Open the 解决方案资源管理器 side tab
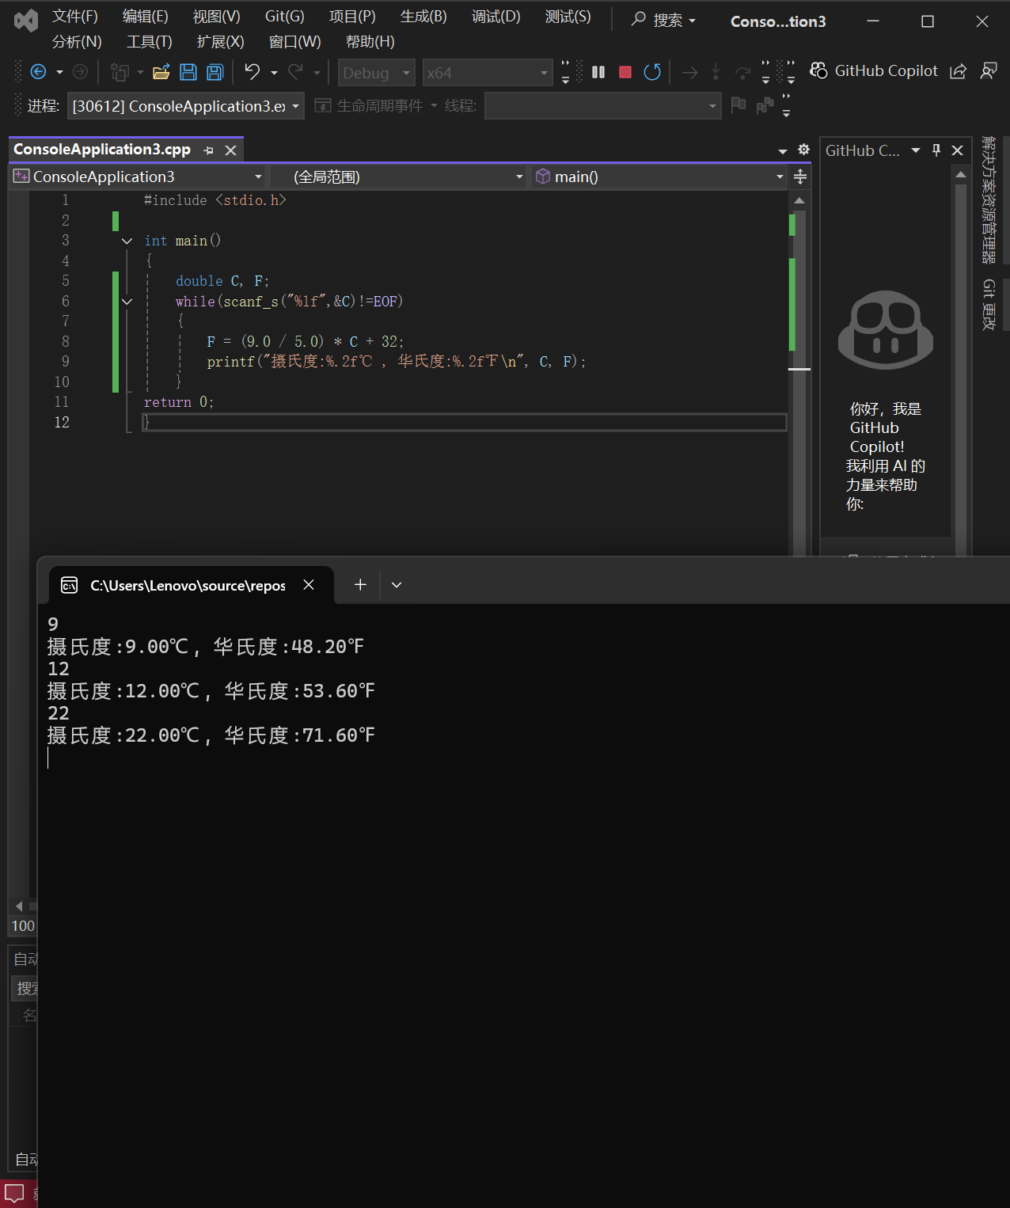The image size is (1010, 1208). pos(989,199)
